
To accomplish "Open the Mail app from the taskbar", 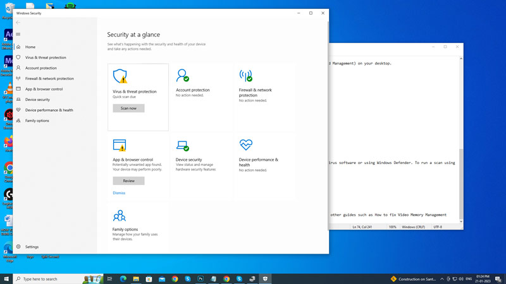I will click(x=162, y=279).
